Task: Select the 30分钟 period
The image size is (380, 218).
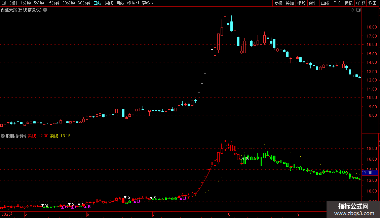Action: 69,3
